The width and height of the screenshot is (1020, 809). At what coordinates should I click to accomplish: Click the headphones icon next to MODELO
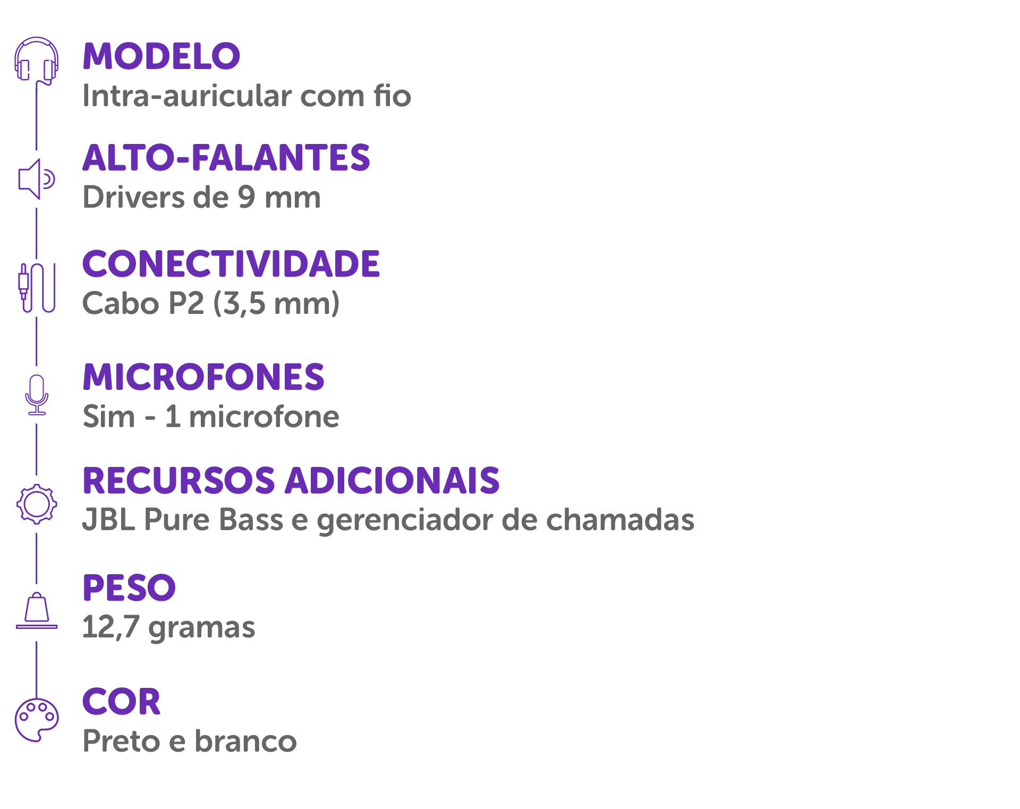coord(36,61)
